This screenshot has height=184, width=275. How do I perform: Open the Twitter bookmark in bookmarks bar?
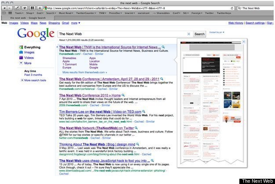point(209,13)
